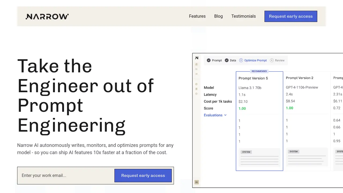The height and width of the screenshot is (193, 343).
Task: Click the completed Prompt step checkmark
Action: pyautogui.click(x=209, y=60)
